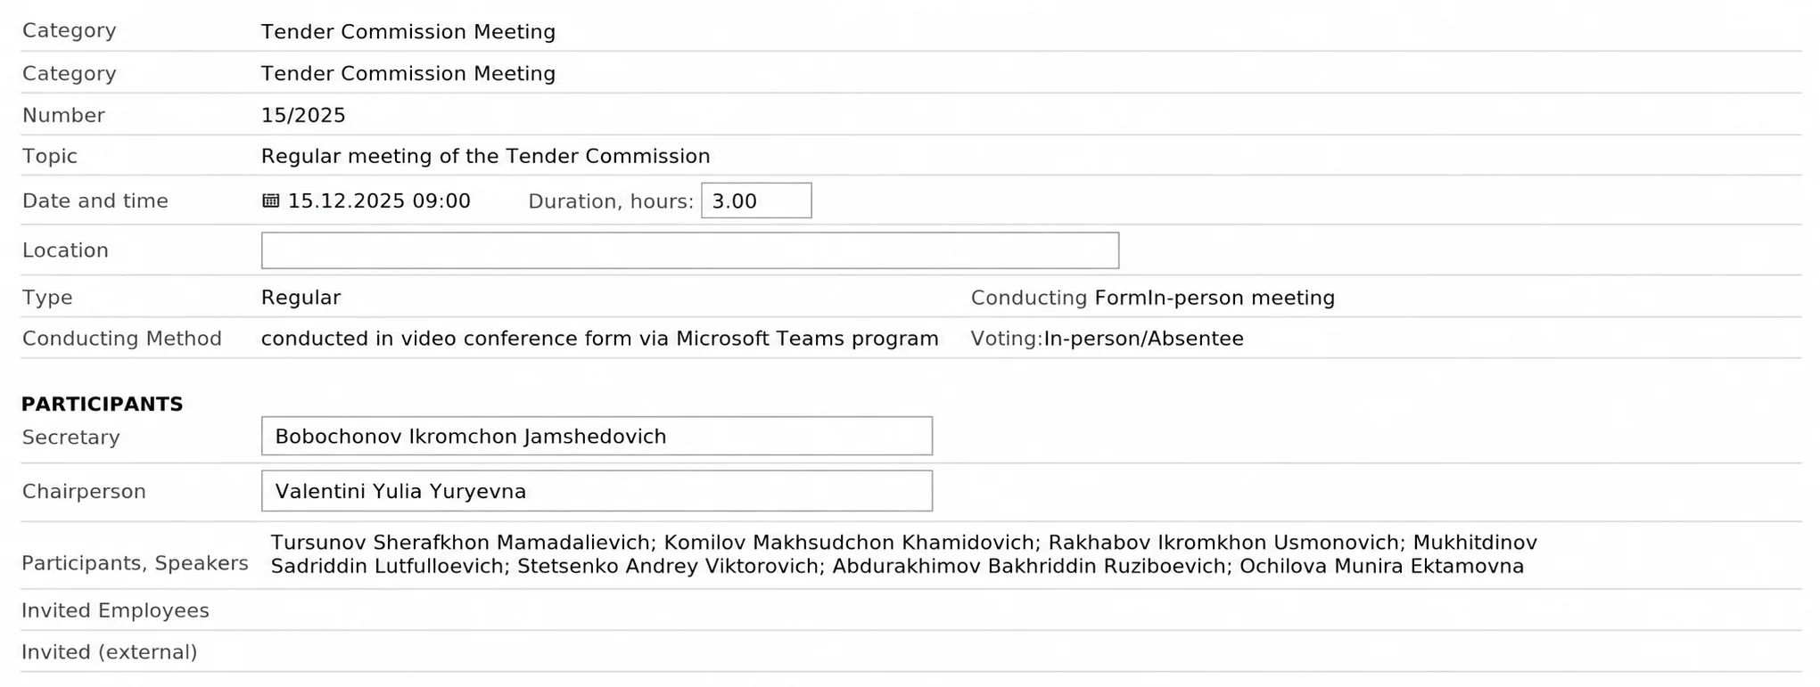
Task: Click the Invited Employees row label
Action: [115, 610]
